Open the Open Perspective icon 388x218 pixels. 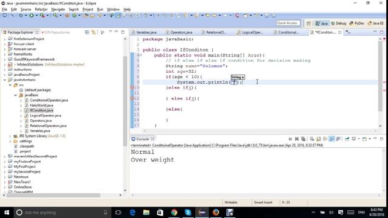(309, 23)
